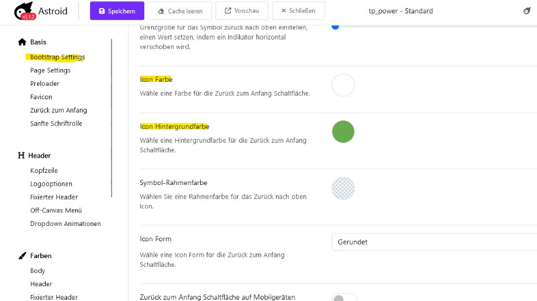Click the home icon beside Basis

pos(22,42)
